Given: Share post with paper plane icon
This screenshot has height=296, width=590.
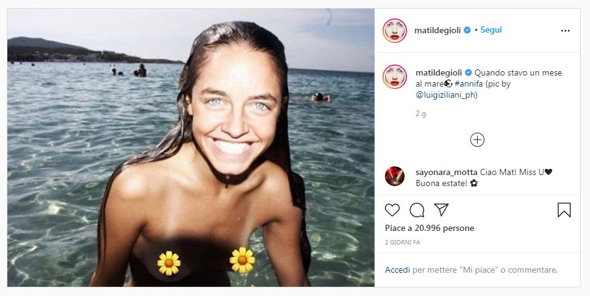Looking at the screenshot, I should 441,210.
